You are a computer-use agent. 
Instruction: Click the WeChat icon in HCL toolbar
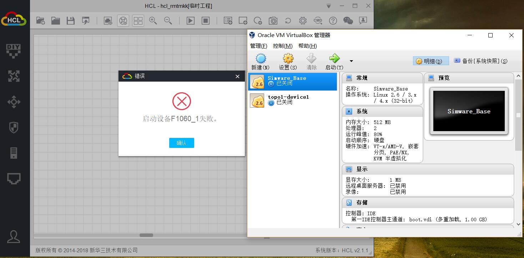(x=348, y=21)
